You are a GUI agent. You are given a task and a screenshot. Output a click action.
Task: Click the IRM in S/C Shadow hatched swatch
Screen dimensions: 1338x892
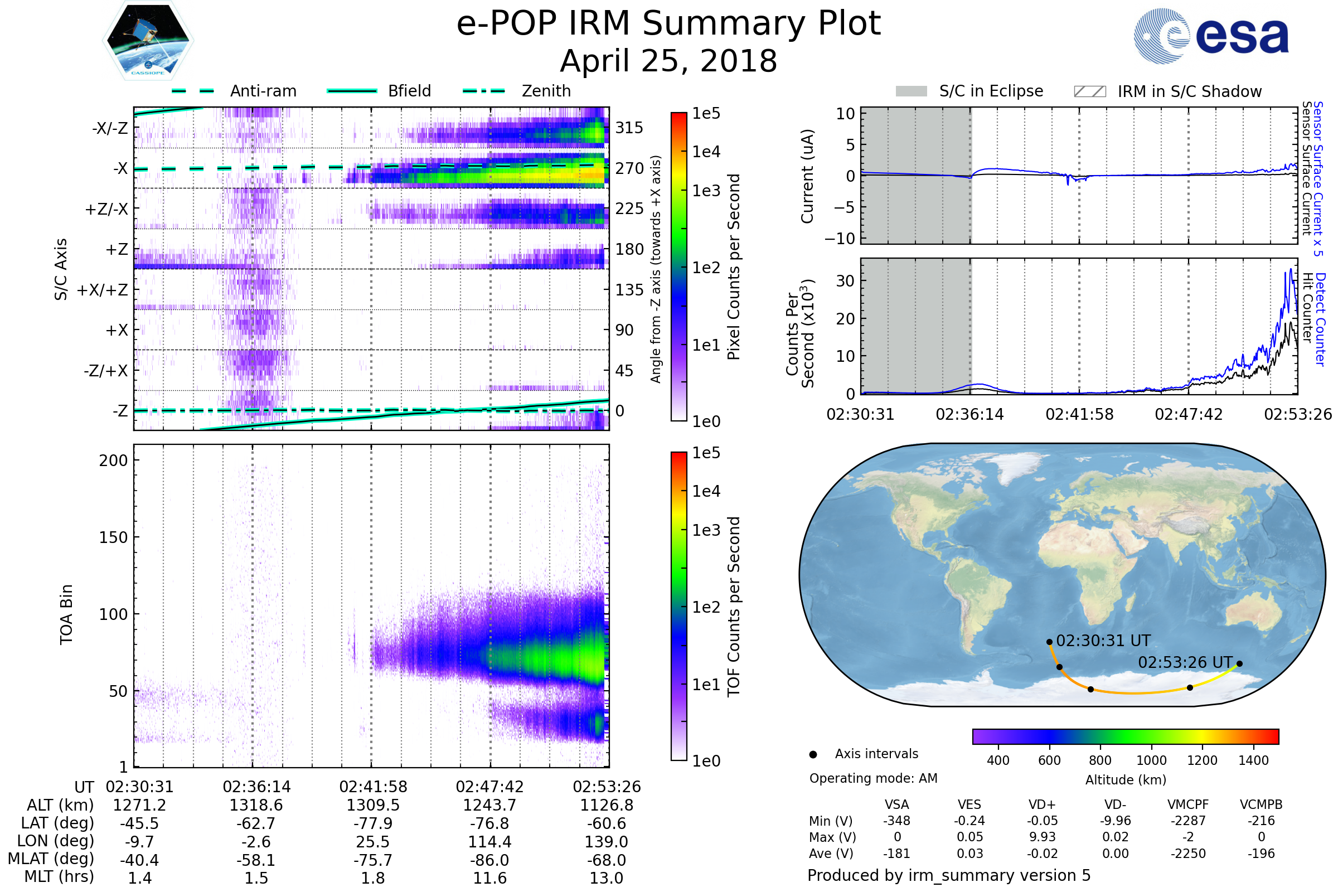coord(1089,91)
